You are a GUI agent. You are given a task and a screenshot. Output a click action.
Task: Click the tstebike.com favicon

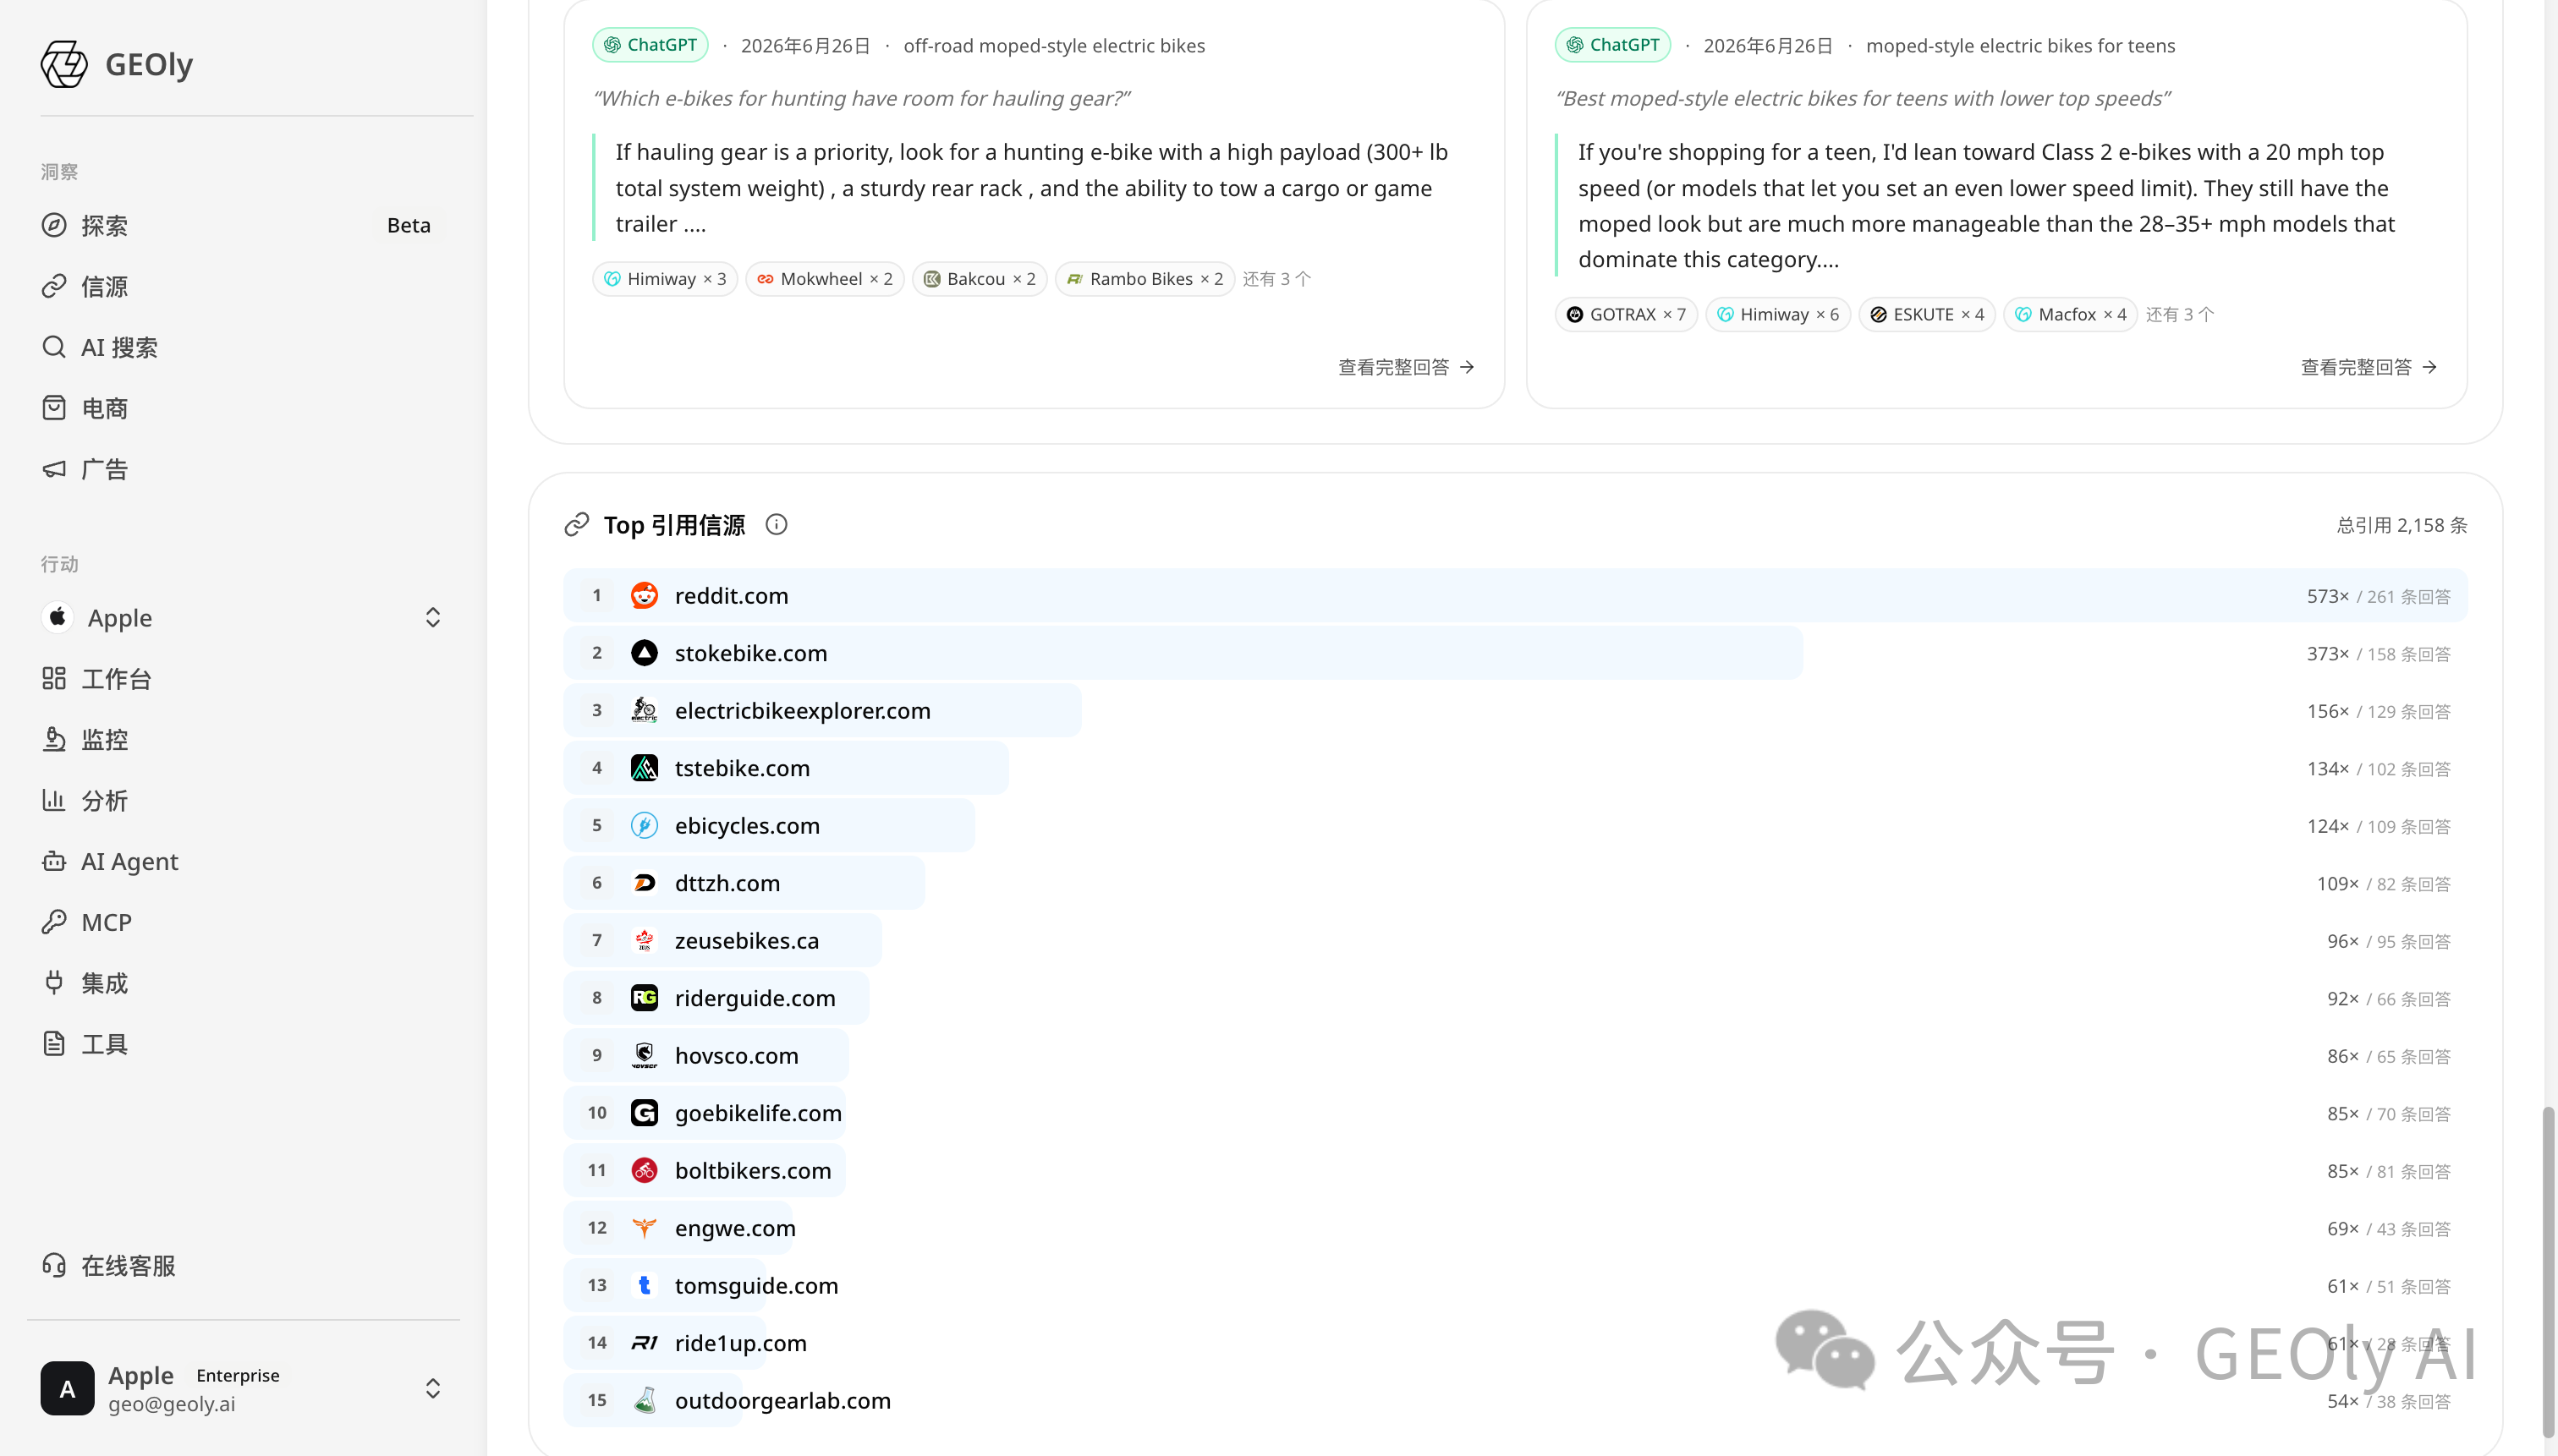[645, 768]
